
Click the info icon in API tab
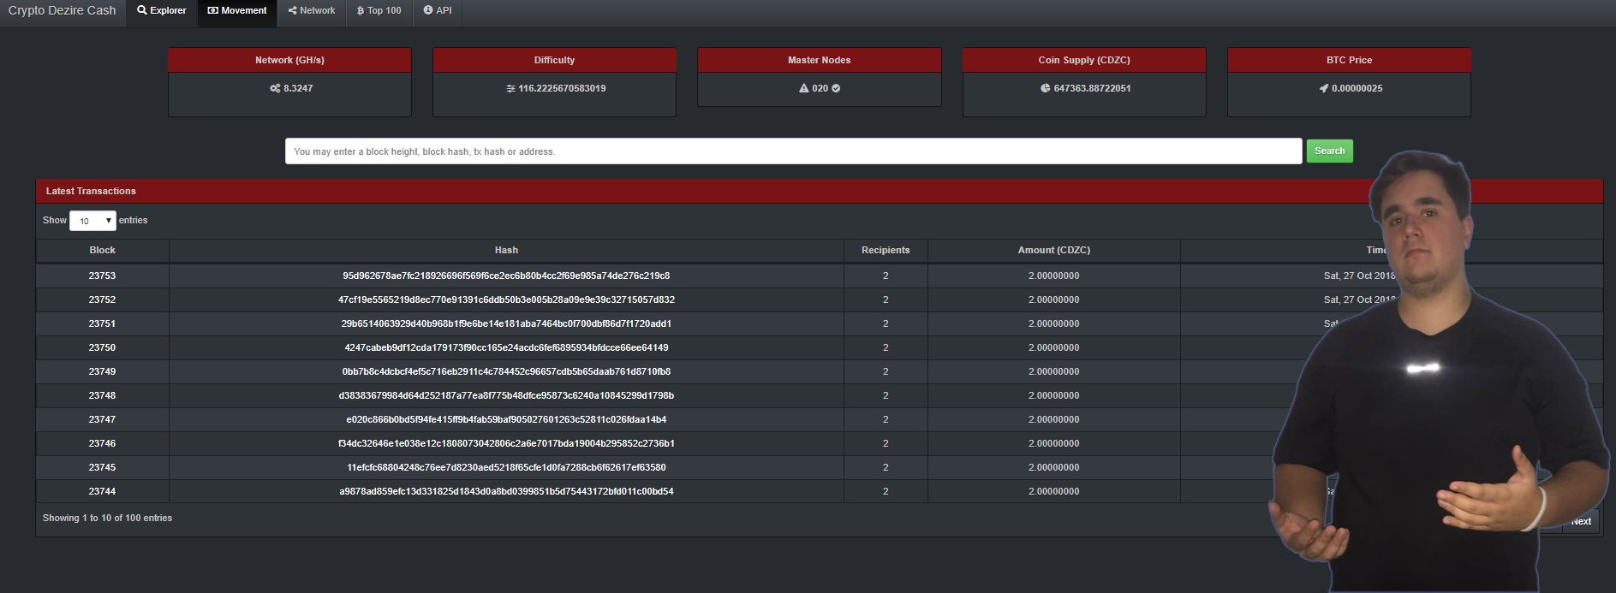(428, 10)
